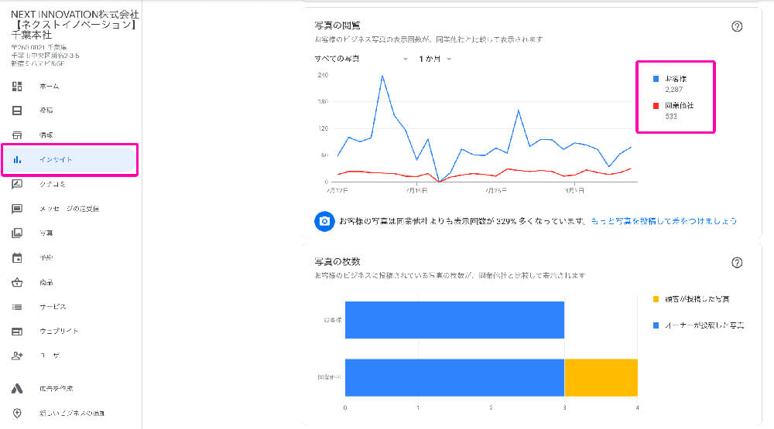This screenshot has width=774, height=429.
Task: Select the インサイト bar chart icon
Action: (17, 160)
